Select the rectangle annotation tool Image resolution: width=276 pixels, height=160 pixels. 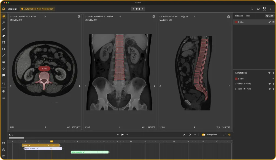[x=3, y=42]
